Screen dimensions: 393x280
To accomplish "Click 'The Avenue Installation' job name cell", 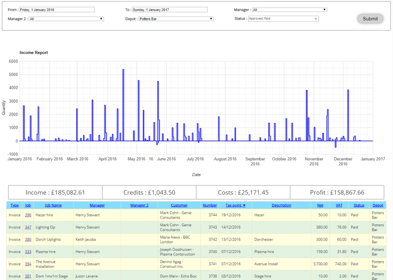I will point(53,264).
